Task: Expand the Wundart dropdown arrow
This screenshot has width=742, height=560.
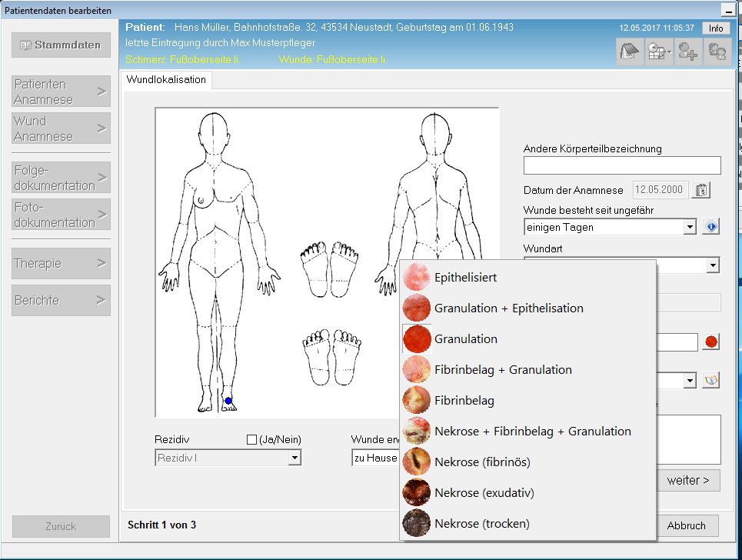Action: (x=713, y=265)
